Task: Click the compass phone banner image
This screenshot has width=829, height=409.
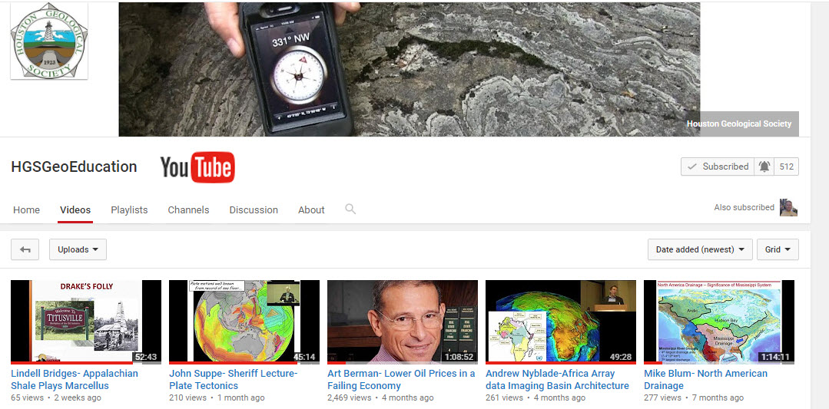Action: coord(410,69)
